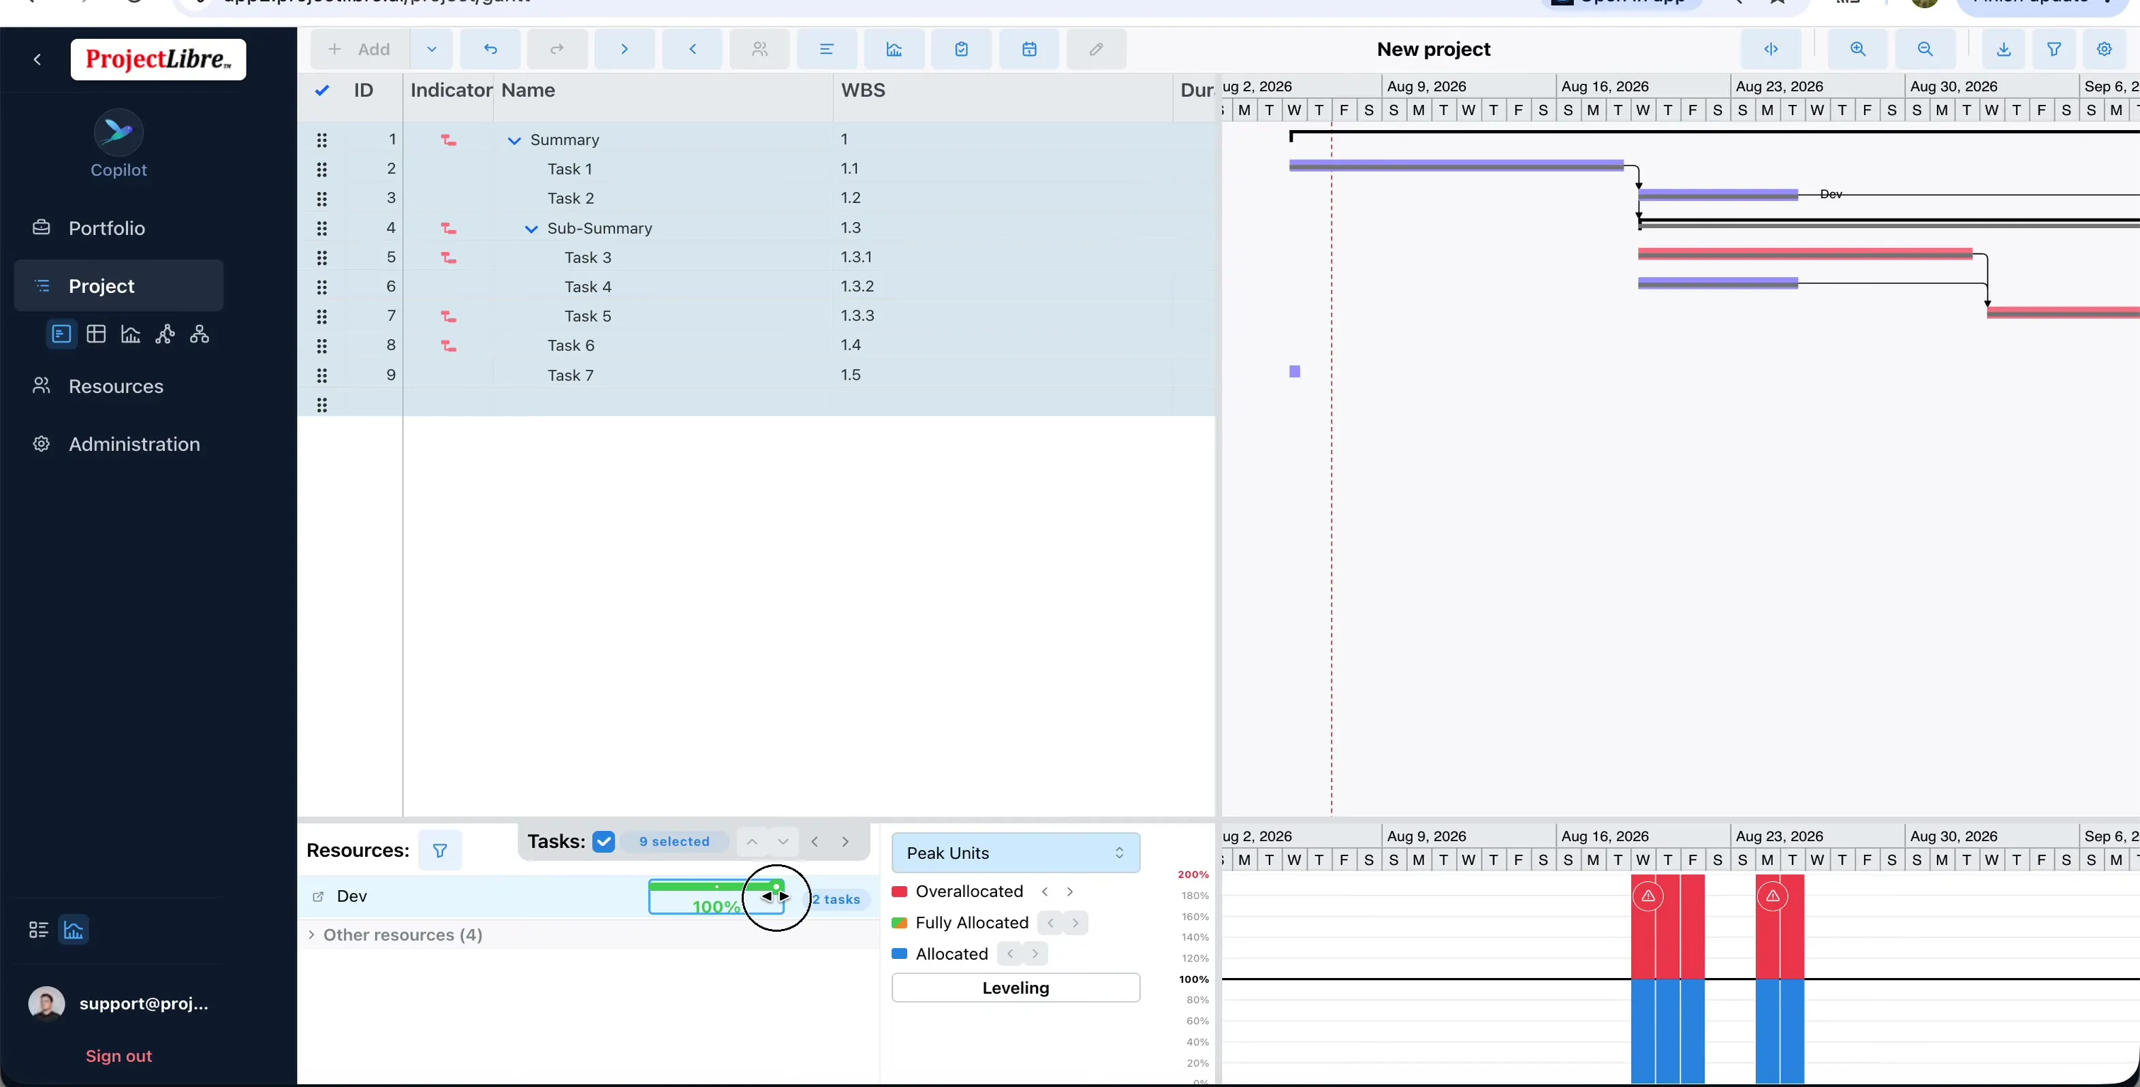Click the Redo arrow in toolbar
This screenshot has width=2140, height=1087.
click(557, 49)
